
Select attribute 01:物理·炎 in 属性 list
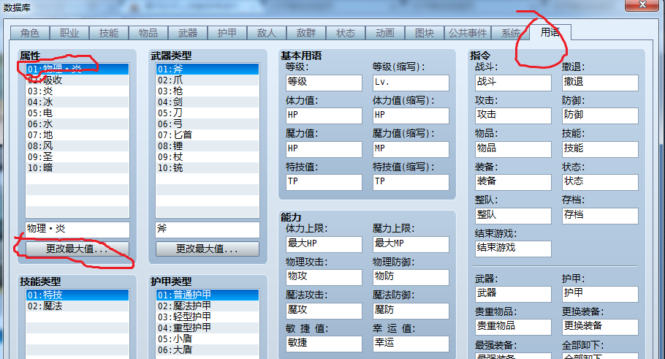(x=77, y=69)
